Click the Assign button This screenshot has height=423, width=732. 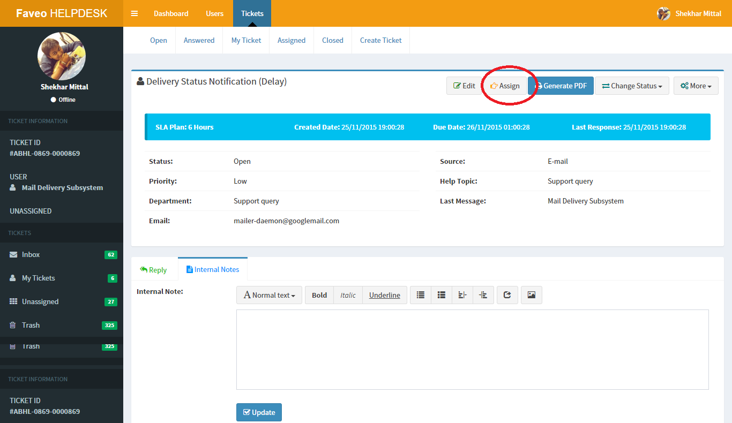coord(505,86)
